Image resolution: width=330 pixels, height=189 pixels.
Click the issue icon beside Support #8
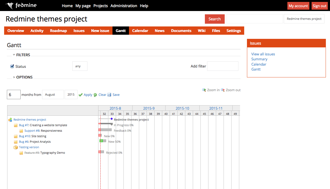coord(21,131)
